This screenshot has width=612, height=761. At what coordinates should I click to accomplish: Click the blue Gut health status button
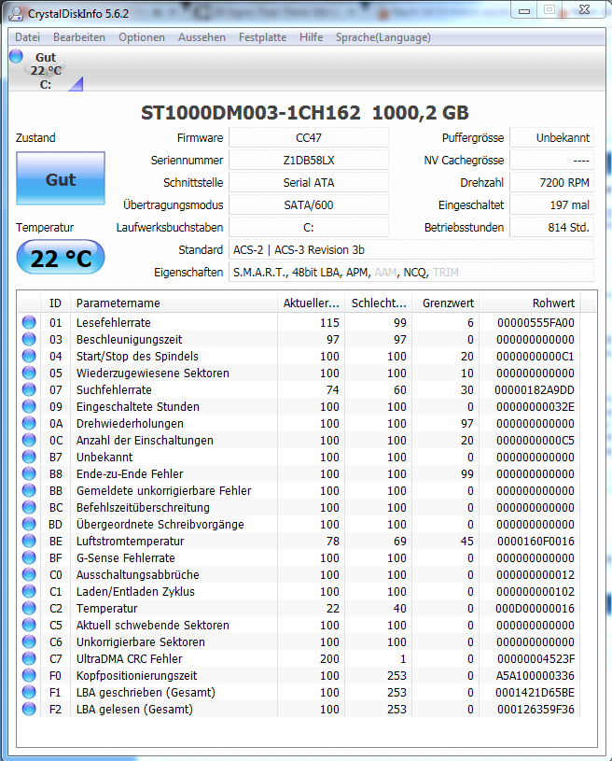coord(61,178)
